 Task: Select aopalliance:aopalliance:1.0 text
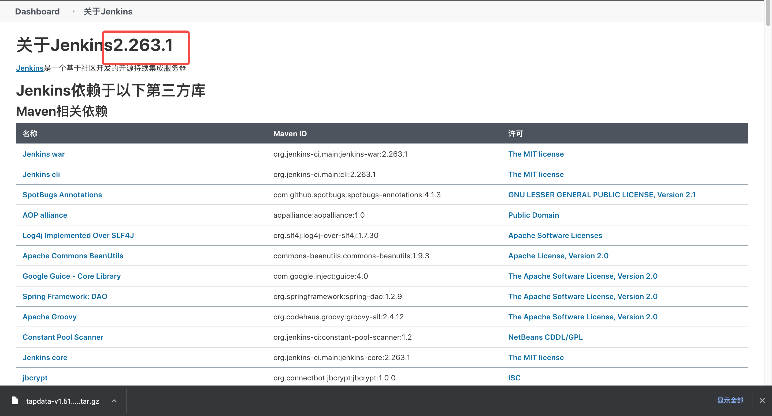(x=319, y=215)
